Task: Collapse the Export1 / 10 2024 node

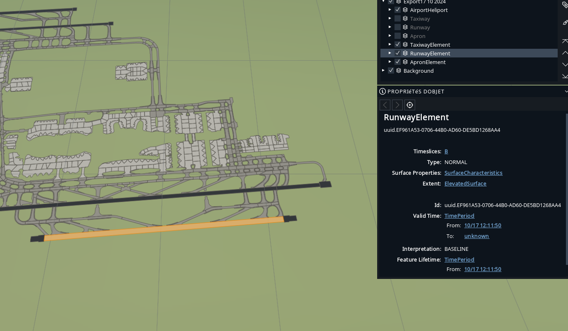Action: click(383, 2)
